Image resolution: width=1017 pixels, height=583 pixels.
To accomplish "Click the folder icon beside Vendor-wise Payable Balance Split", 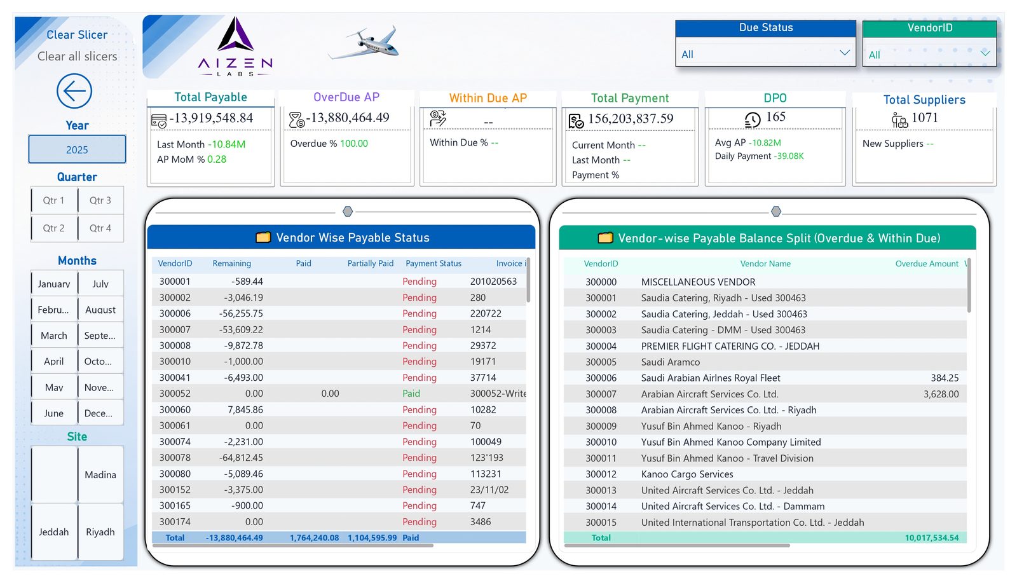I will click(x=605, y=238).
